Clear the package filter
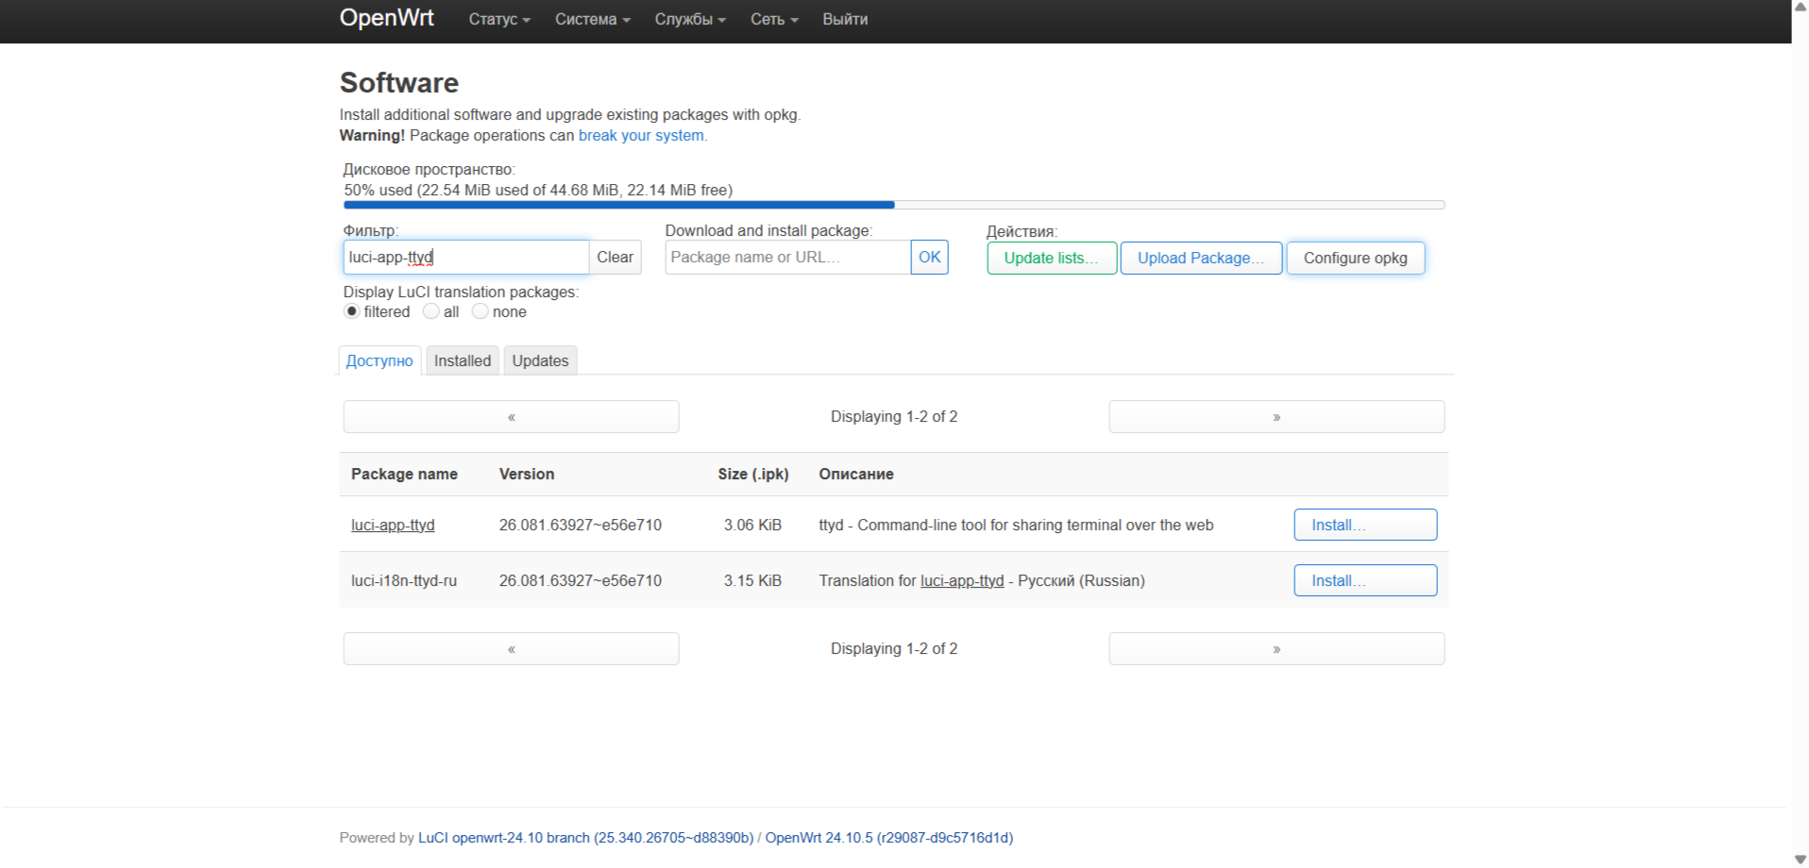 (616, 258)
